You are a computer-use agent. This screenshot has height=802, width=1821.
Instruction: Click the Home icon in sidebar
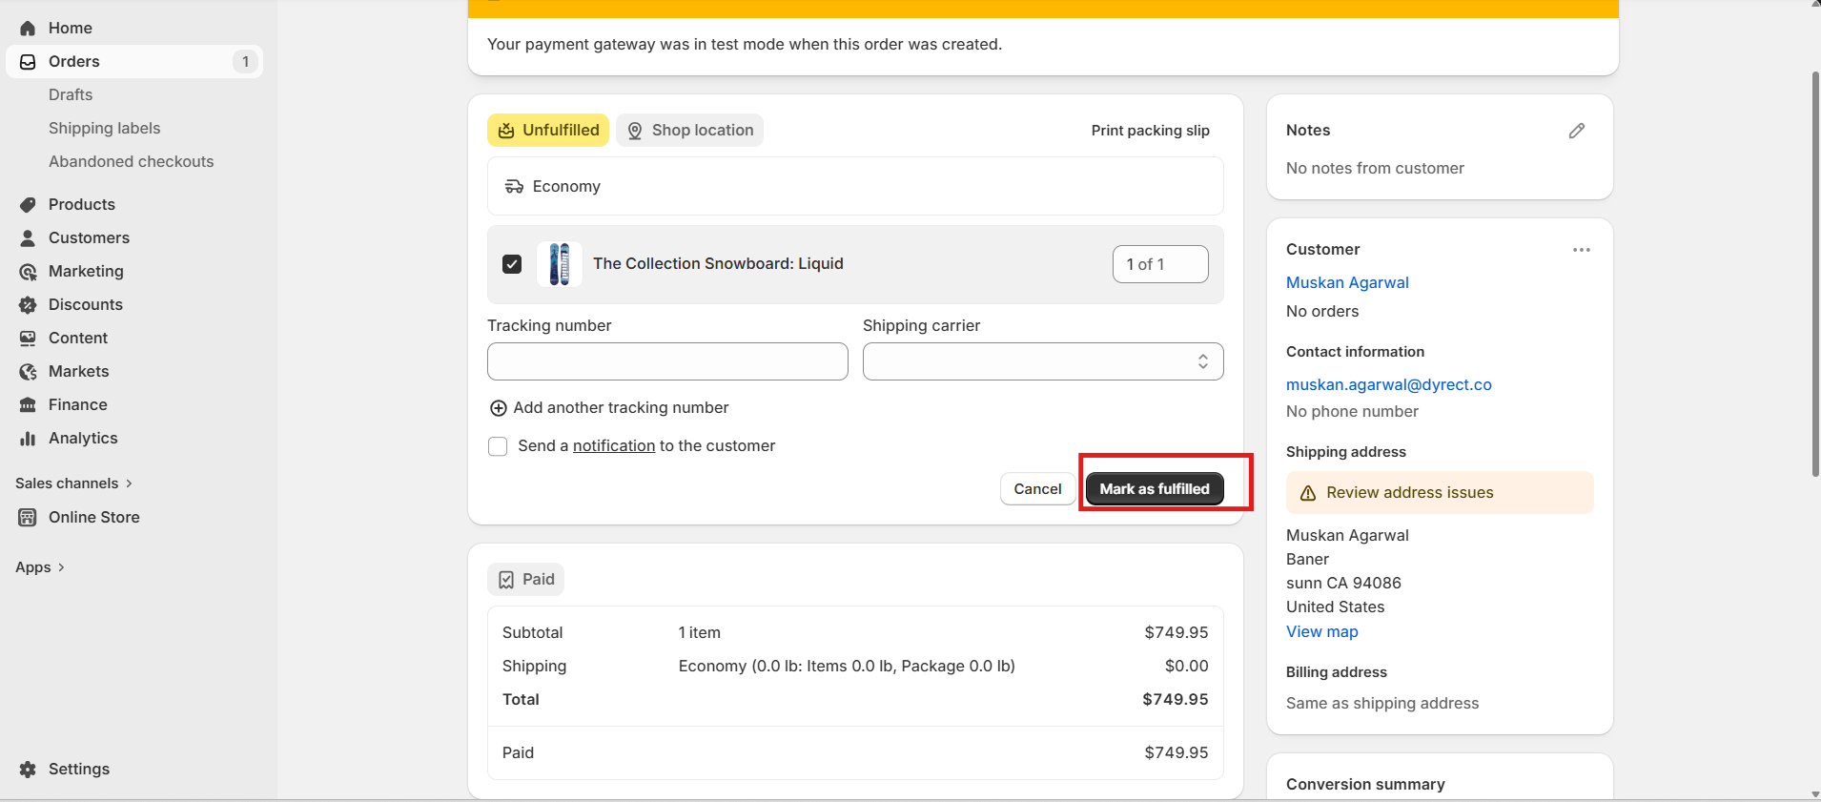click(28, 29)
